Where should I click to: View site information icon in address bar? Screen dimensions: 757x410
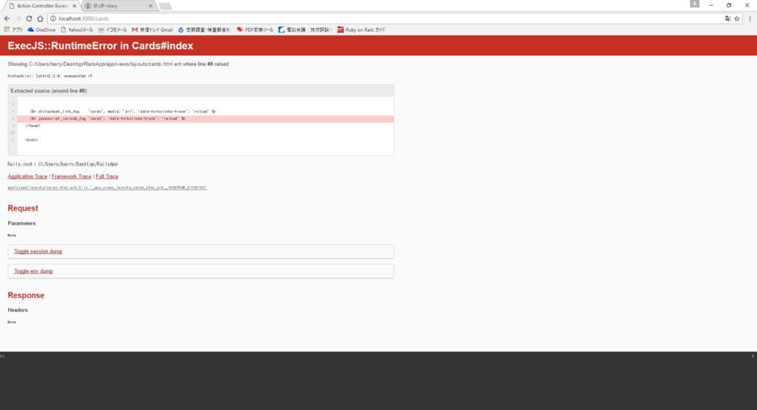[53, 18]
